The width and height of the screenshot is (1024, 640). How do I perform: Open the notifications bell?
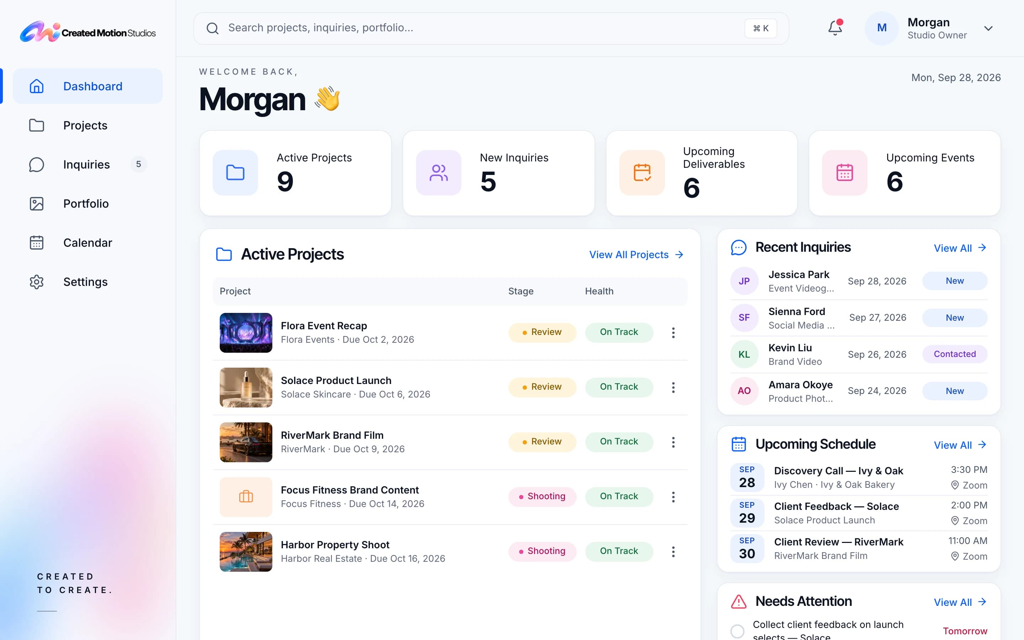pyautogui.click(x=835, y=28)
